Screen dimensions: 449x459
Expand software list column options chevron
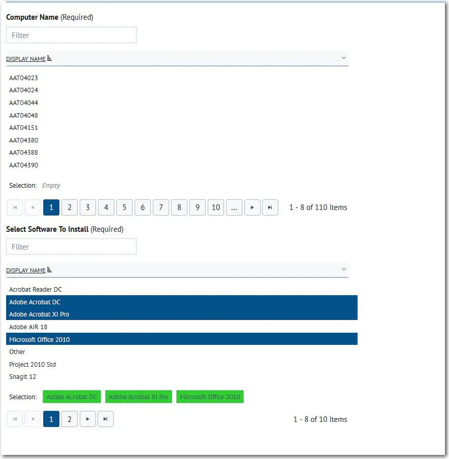tap(344, 269)
